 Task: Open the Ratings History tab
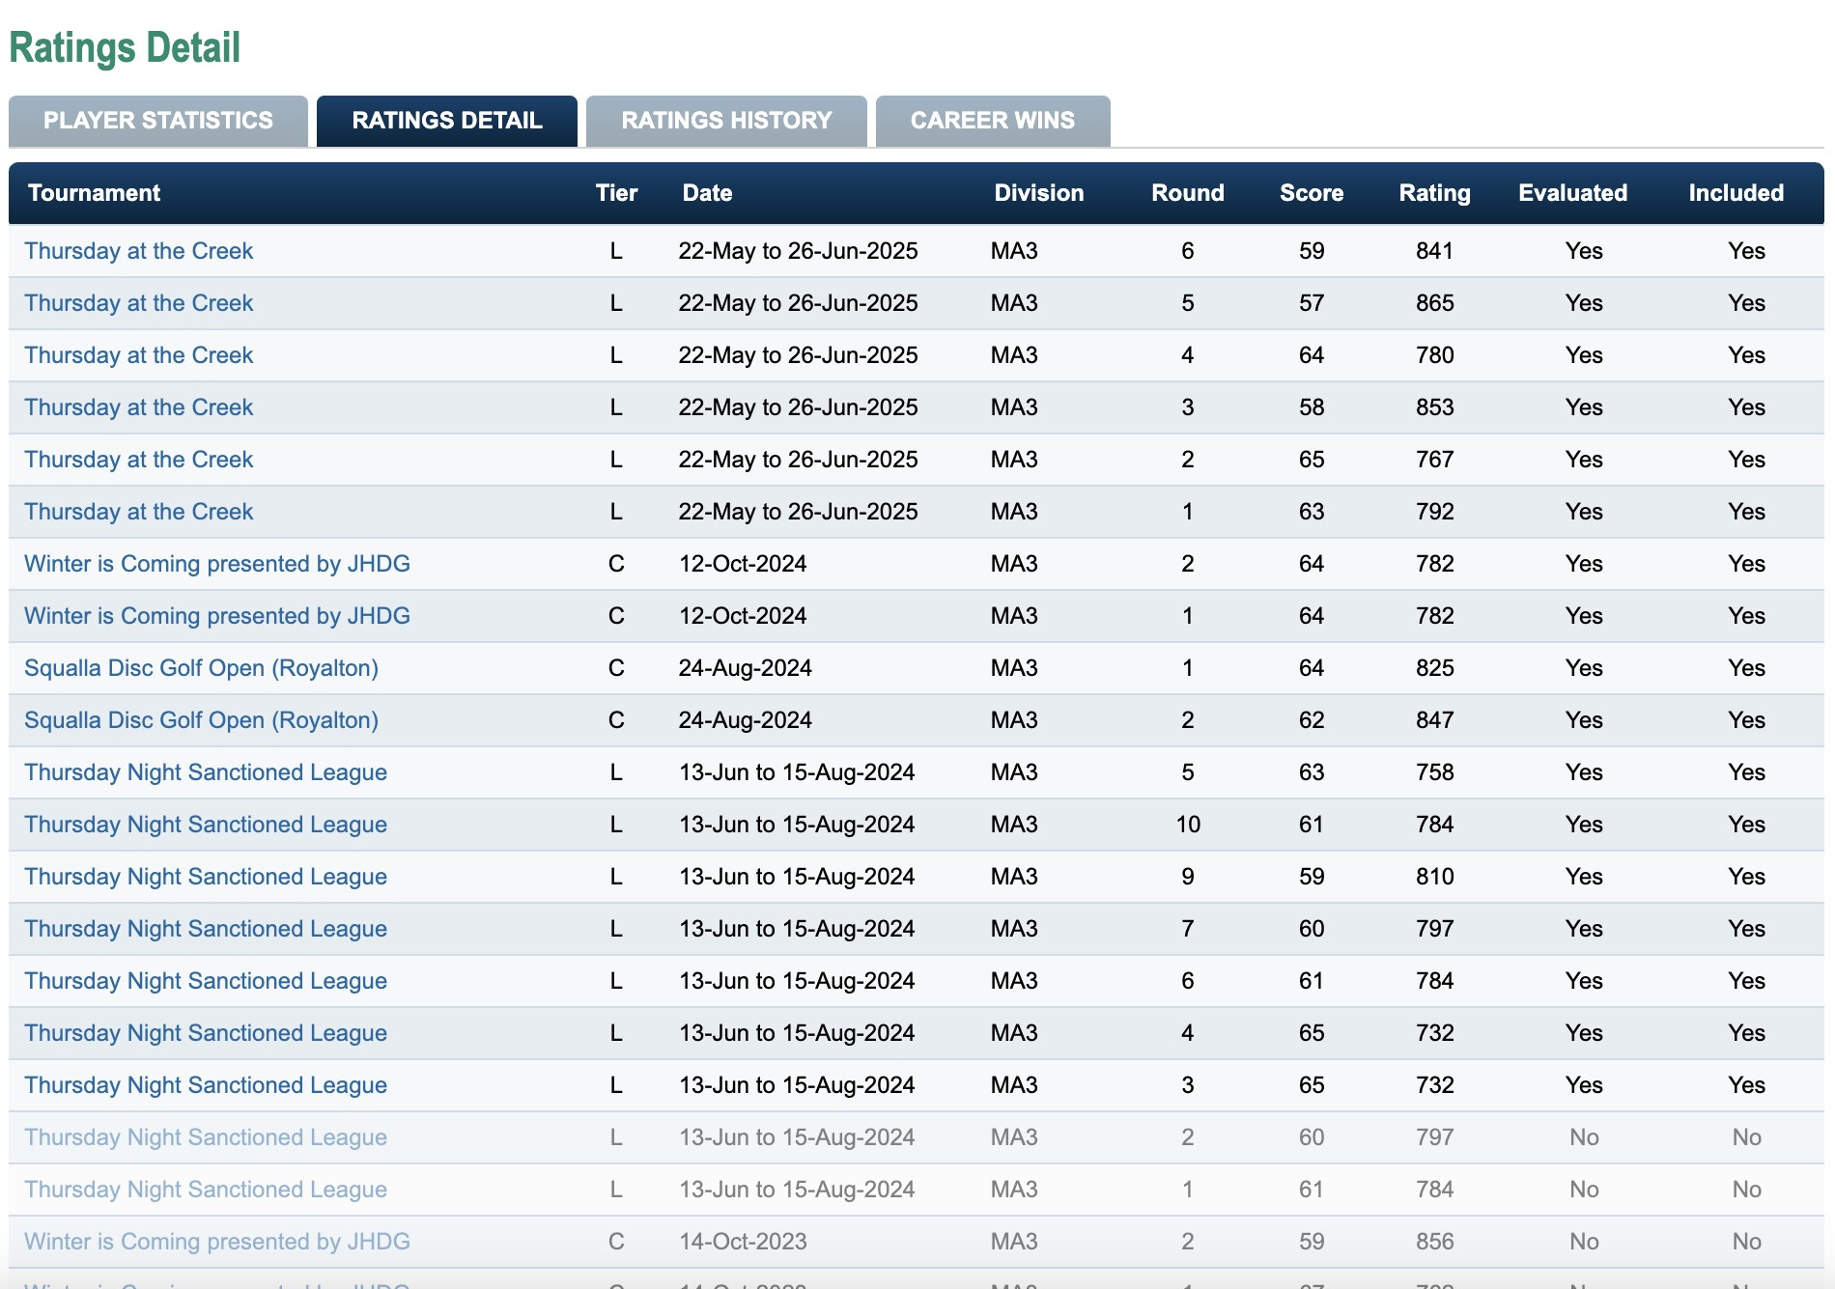(x=726, y=121)
